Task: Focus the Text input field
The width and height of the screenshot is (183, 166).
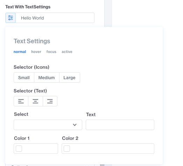Action: point(120,125)
